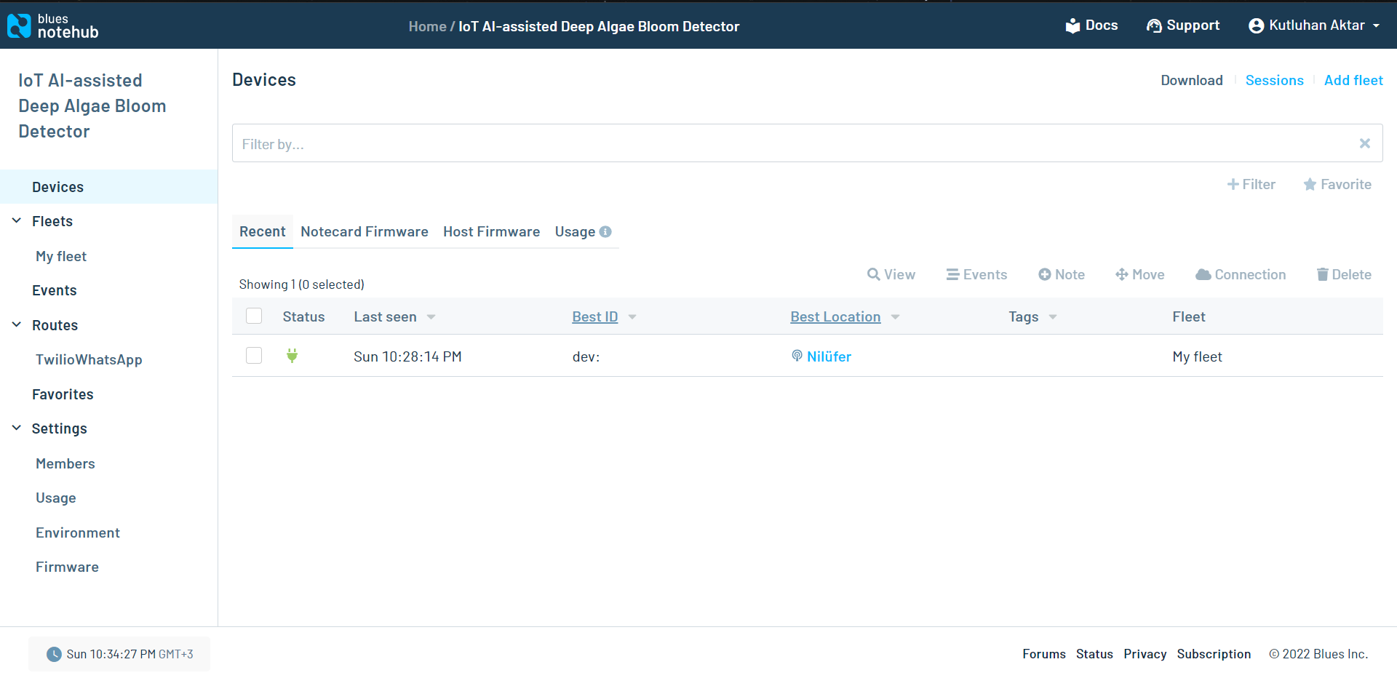Click the Note plus toolbar item
The width and height of the screenshot is (1397, 678).
click(1062, 274)
